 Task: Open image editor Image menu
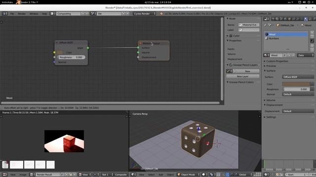pyautogui.click(x=23, y=175)
